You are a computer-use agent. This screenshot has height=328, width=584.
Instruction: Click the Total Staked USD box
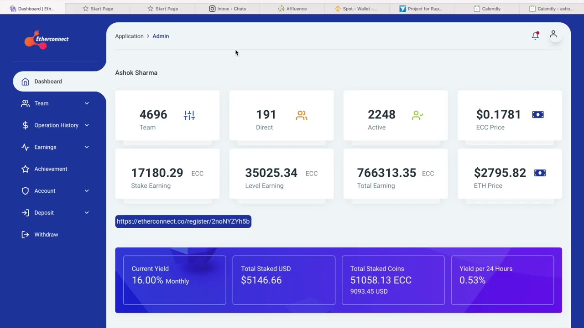284,280
